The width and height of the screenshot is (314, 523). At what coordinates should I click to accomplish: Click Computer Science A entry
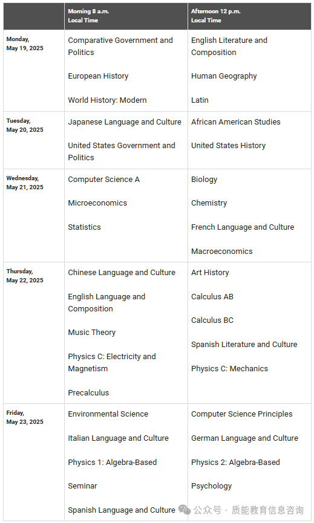(x=104, y=180)
